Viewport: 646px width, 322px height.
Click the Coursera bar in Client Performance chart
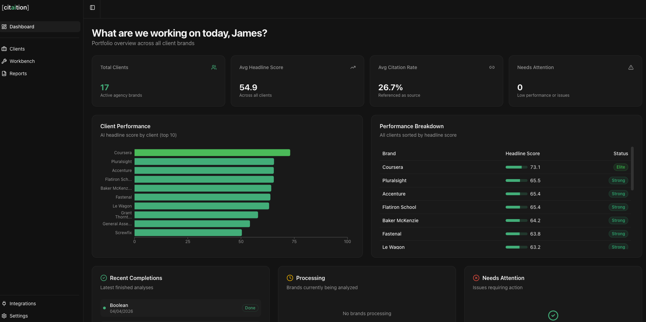coord(212,153)
